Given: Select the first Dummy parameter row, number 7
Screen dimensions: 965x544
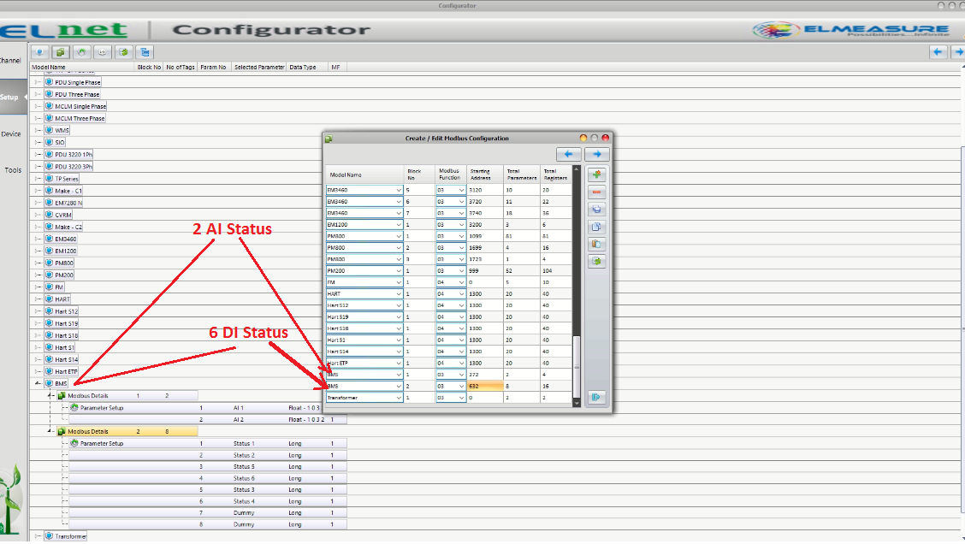Looking at the screenshot, I should [x=208, y=512].
